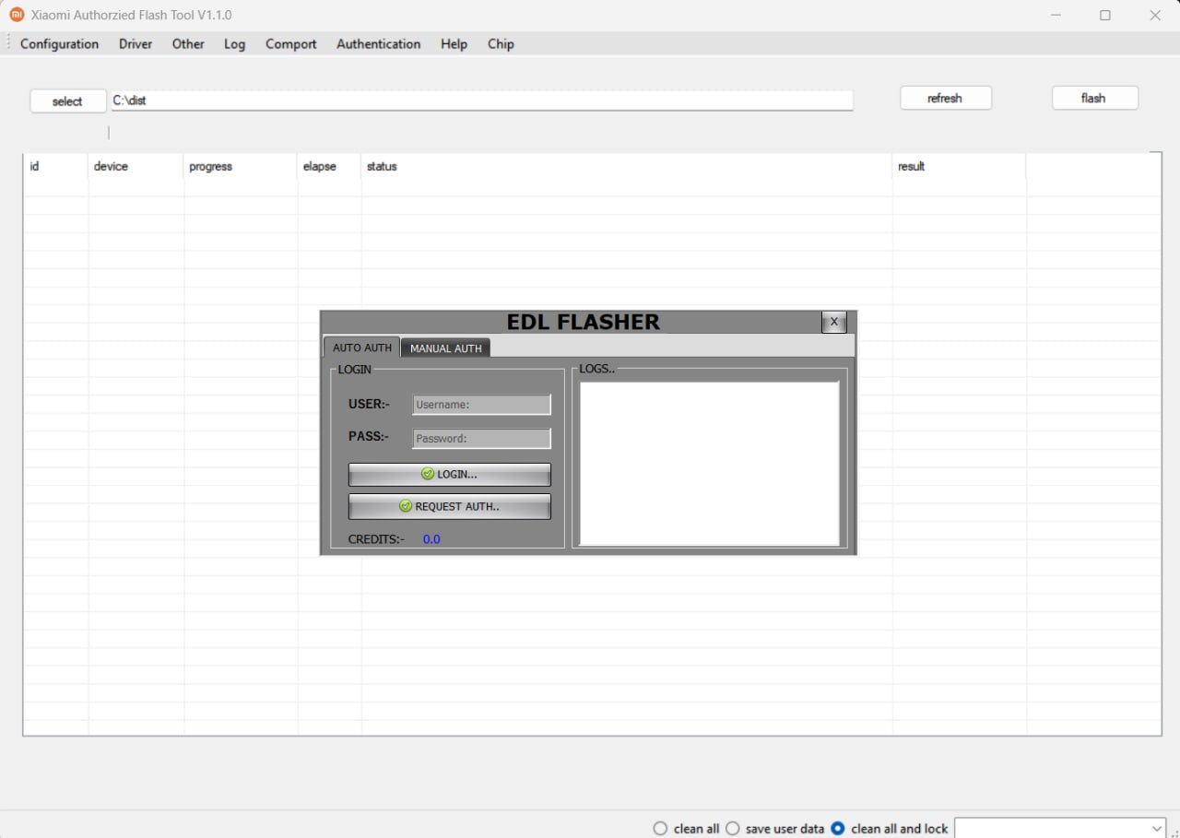This screenshot has width=1180, height=838.
Task: Click the flash button
Action: click(1094, 98)
